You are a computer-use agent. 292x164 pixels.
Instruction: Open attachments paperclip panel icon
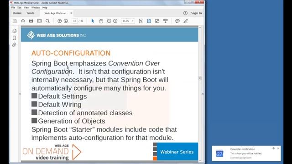[14, 45]
